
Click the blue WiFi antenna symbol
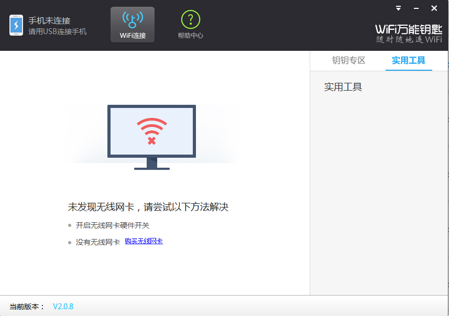[132, 18]
